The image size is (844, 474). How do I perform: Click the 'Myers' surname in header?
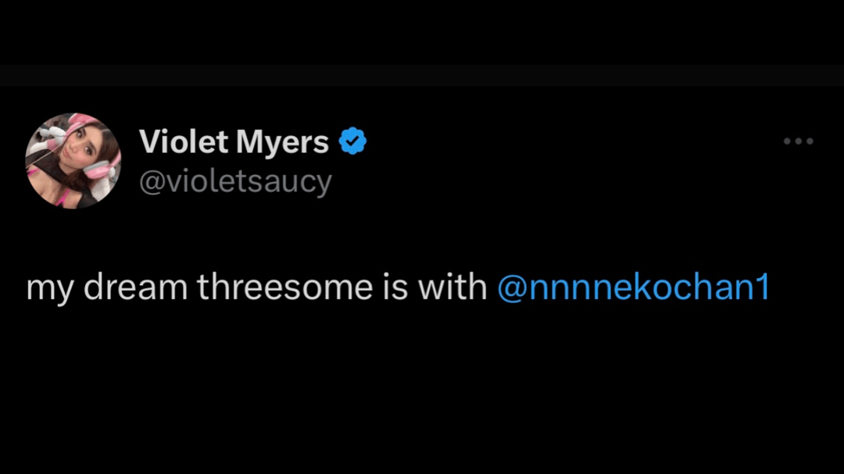pos(282,142)
